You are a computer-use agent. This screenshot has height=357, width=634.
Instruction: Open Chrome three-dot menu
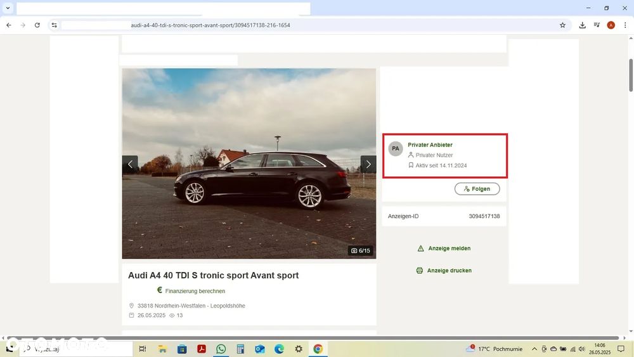(x=625, y=25)
